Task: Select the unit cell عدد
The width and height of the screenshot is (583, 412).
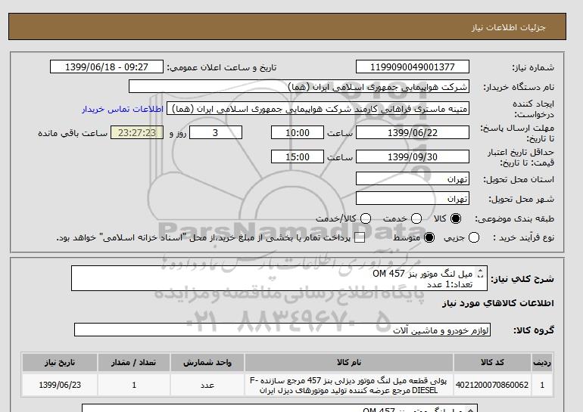Action: pos(207,385)
